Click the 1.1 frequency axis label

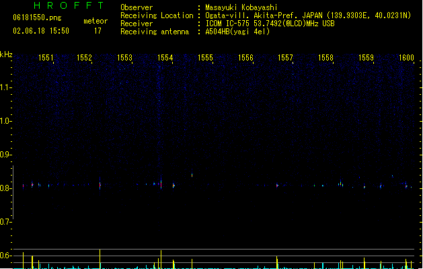(x=5, y=87)
